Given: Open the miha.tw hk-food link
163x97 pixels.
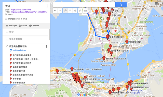Looking at the screenshot, I should [x=21, y=10].
